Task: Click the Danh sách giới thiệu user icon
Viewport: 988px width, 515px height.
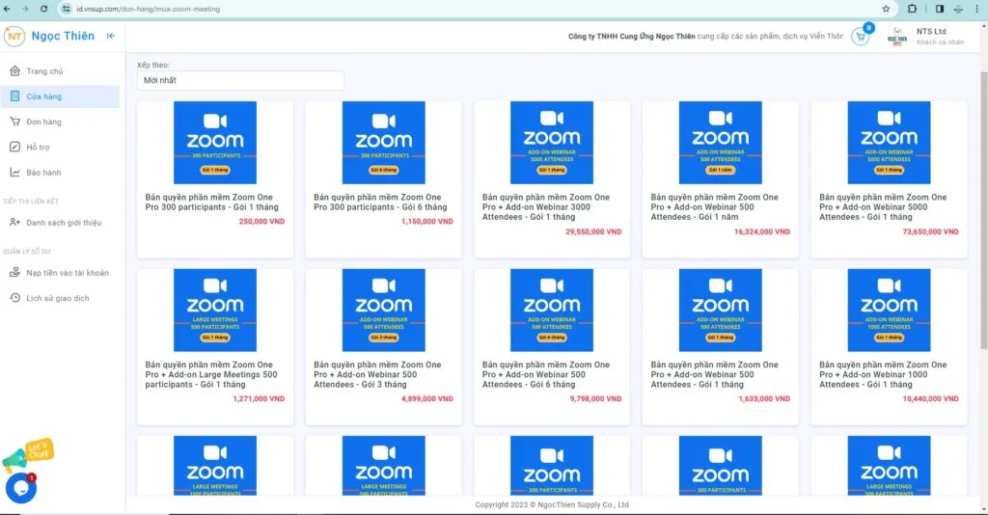Action: (15, 222)
